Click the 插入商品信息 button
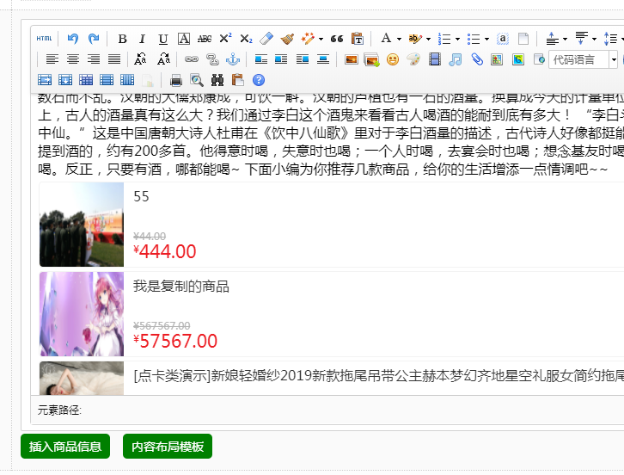 coord(65,447)
